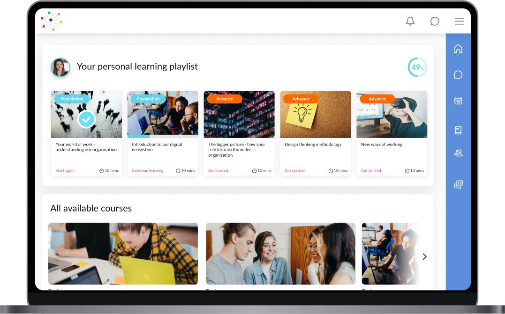This screenshot has height=314, width=505.
Task: Go to Home in blue sidebar
Action: pos(458,49)
